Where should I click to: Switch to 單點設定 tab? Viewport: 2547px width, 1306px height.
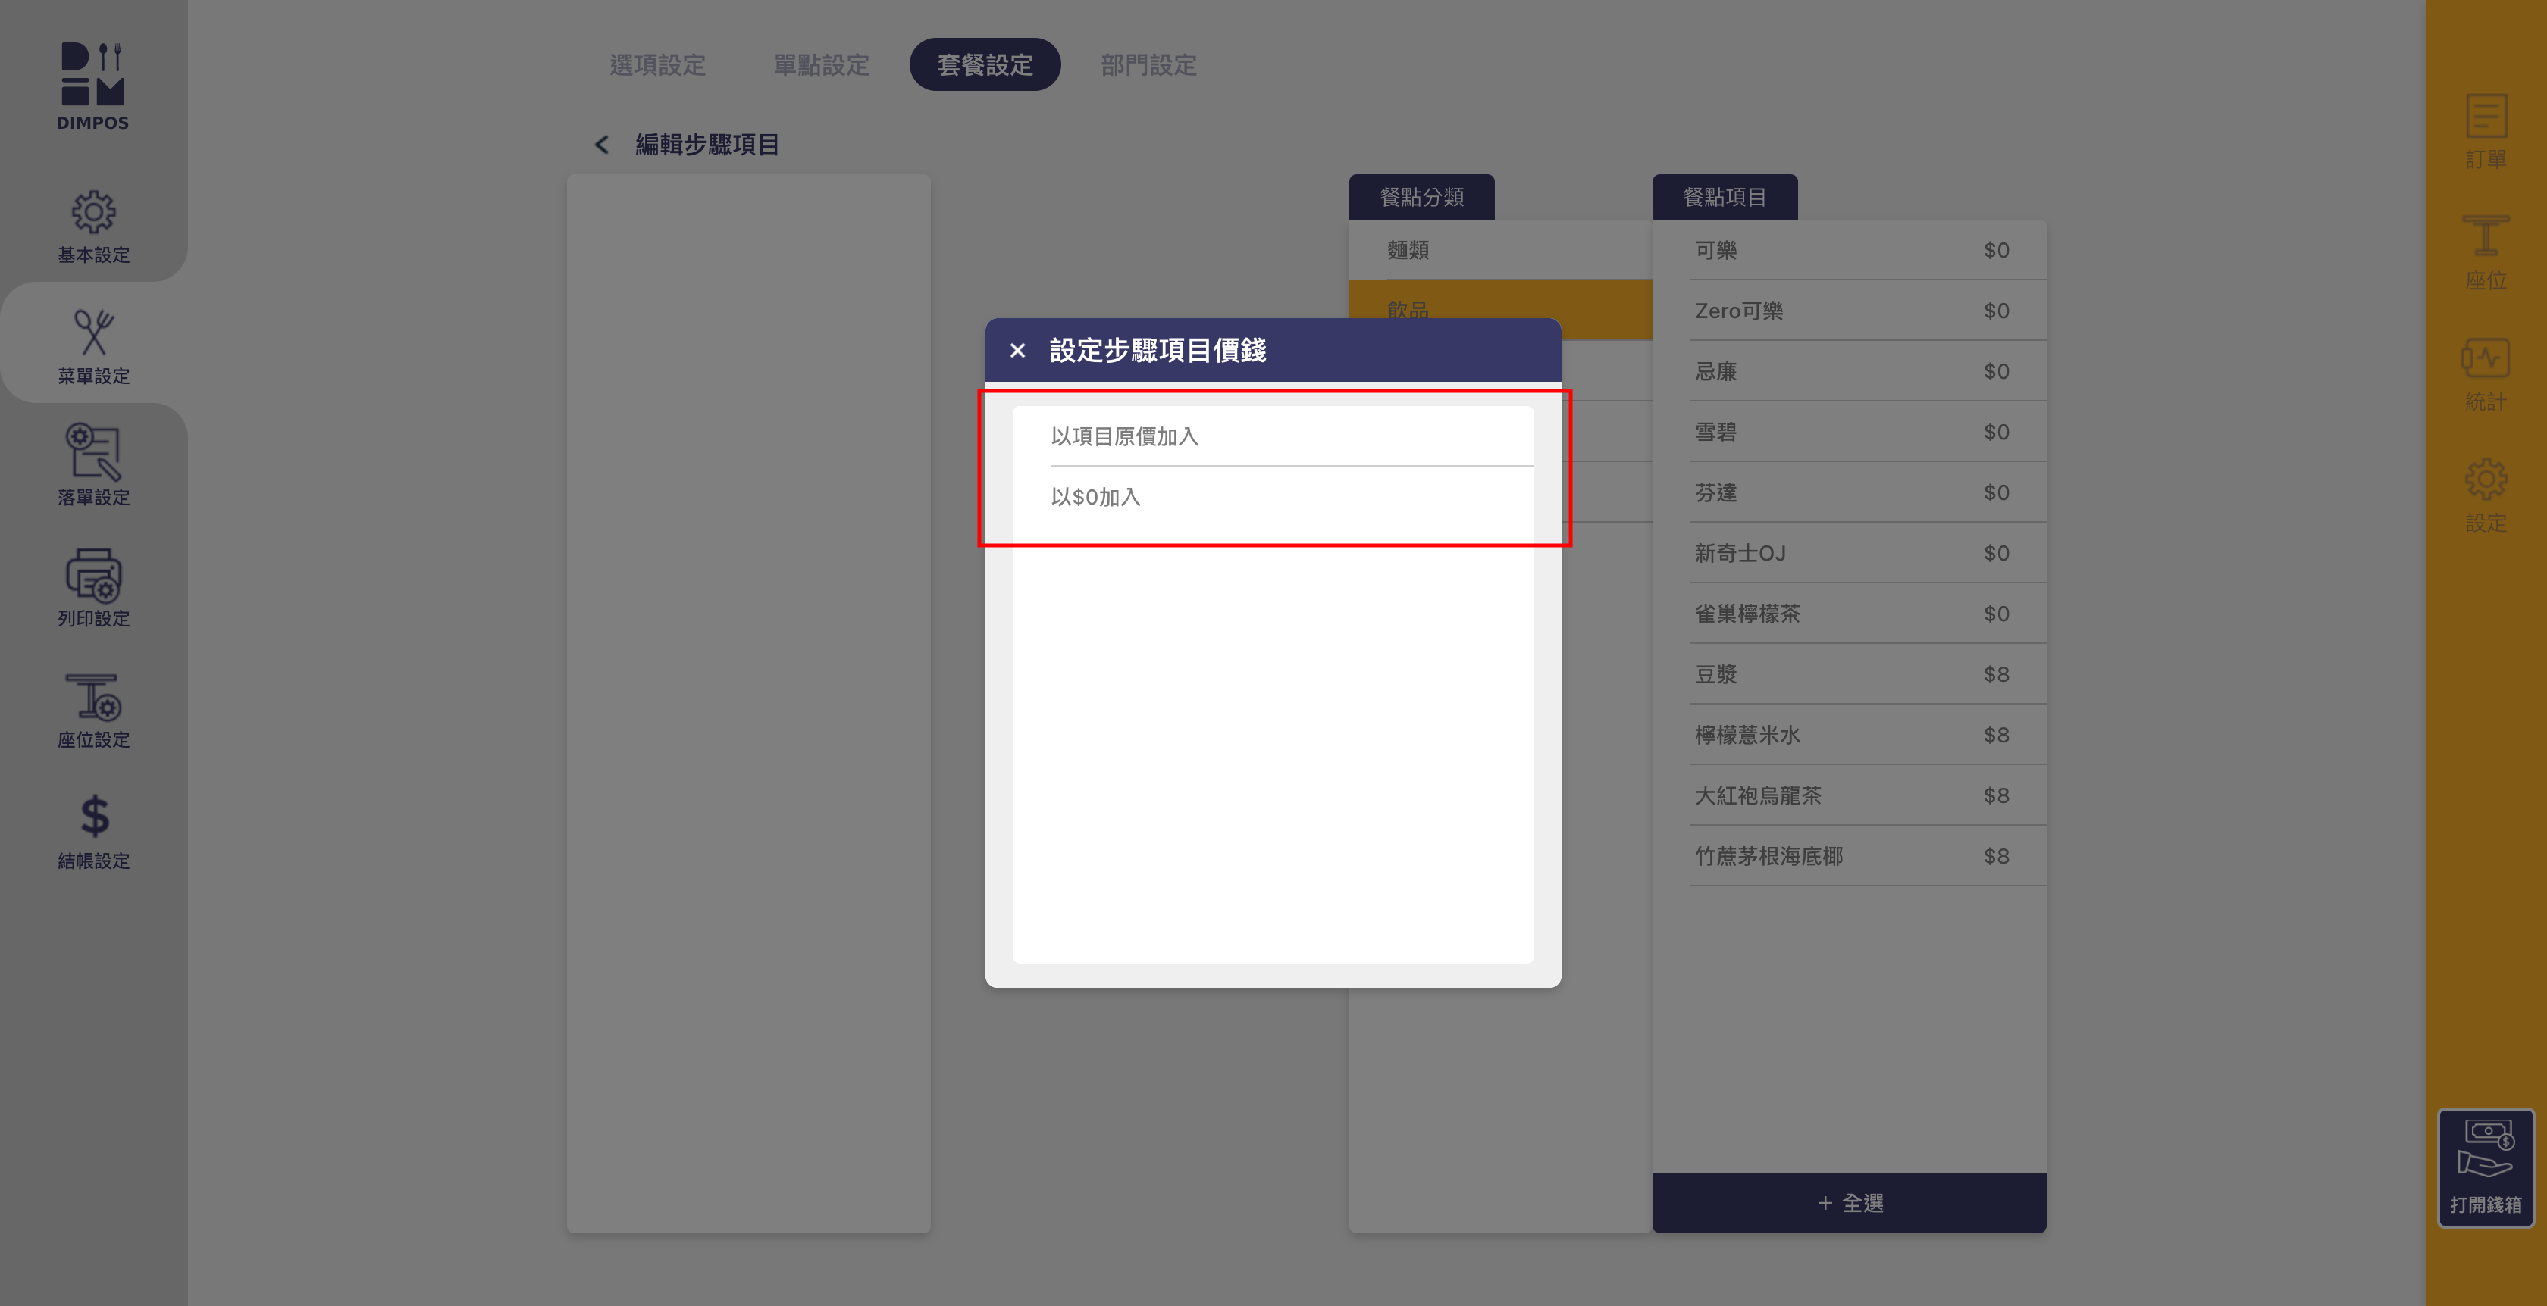tap(821, 65)
